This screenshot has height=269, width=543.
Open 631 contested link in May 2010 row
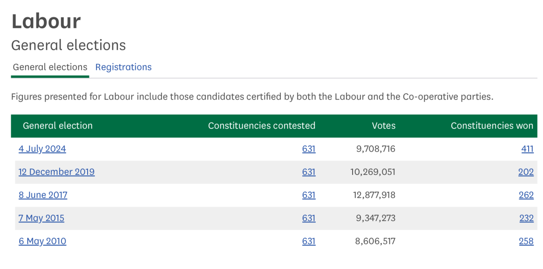click(x=309, y=241)
